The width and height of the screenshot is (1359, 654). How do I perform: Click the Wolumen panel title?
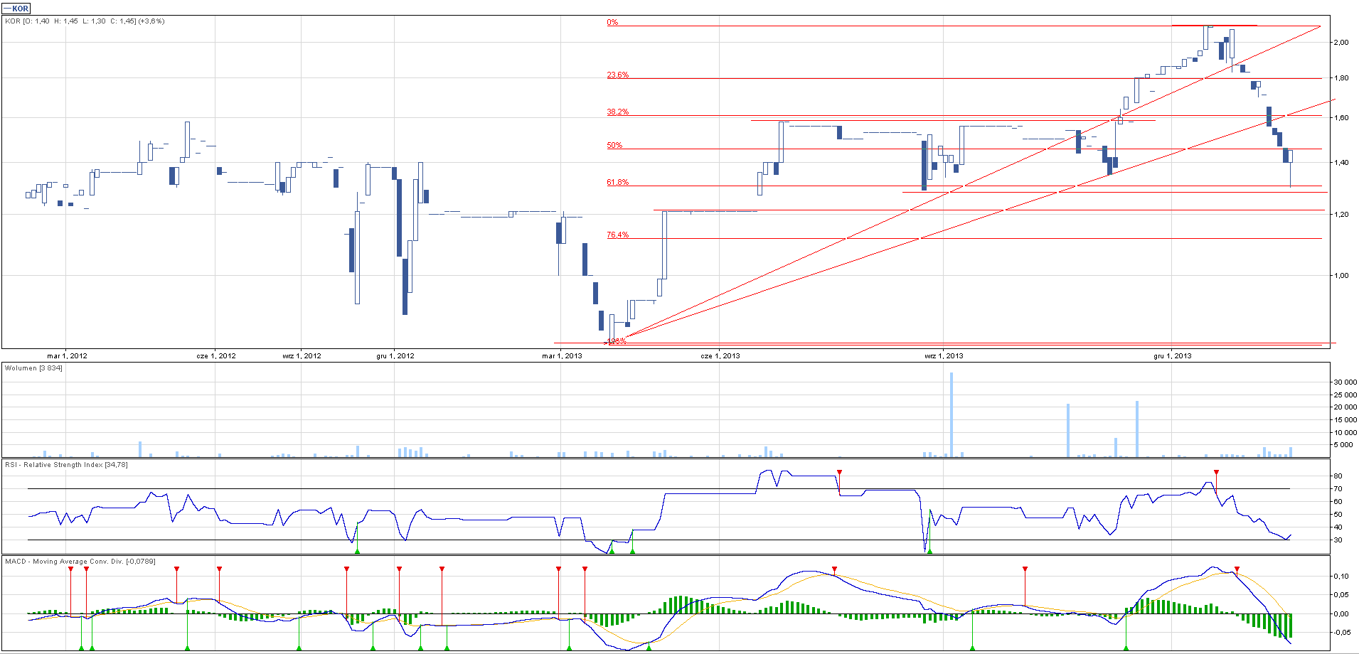pos(33,368)
